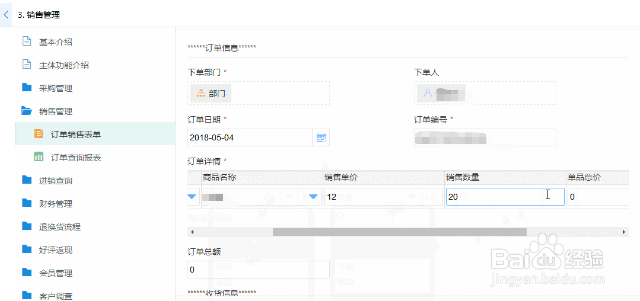The image size is (640, 301).
Task: Click the 进销查询 folder icon
Action: (x=27, y=180)
